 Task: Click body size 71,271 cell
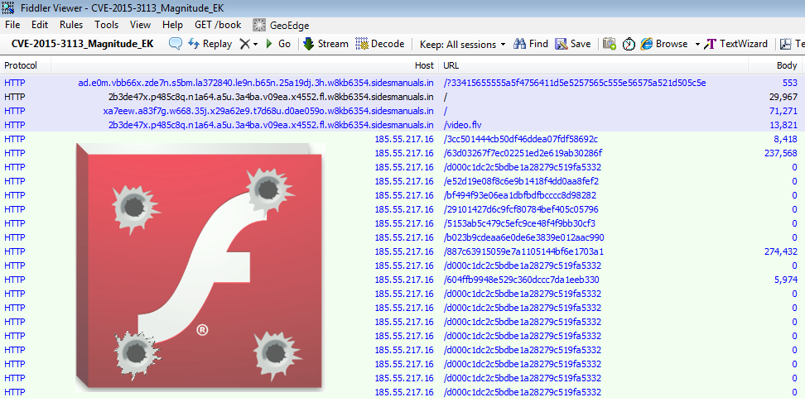(783, 111)
